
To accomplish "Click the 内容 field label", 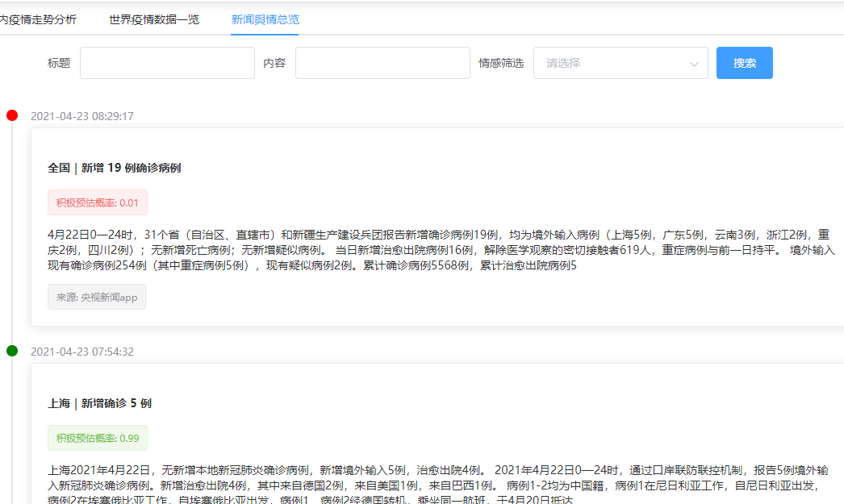I will point(274,63).
